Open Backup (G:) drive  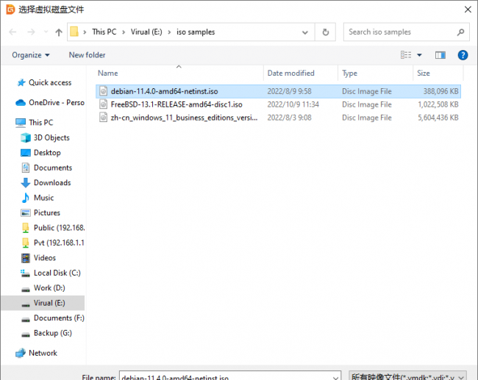coord(53,333)
